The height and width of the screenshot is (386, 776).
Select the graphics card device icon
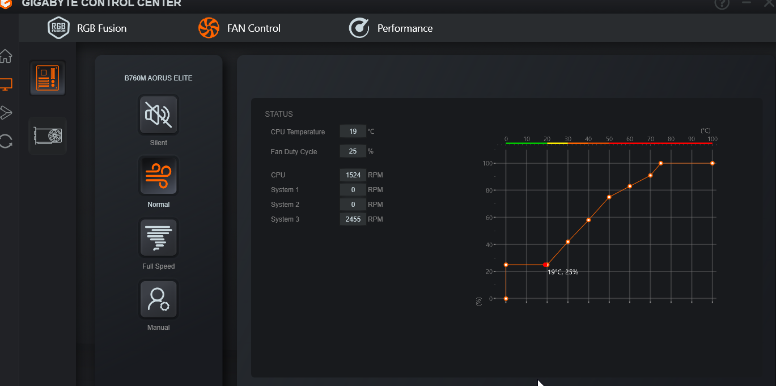coord(48,135)
